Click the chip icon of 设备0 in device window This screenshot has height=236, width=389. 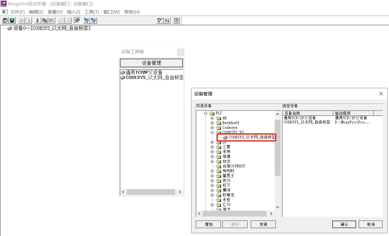[10, 28]
